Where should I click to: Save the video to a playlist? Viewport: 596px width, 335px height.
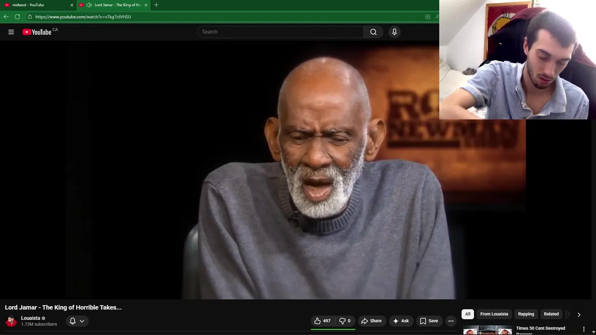coord(429,321)
